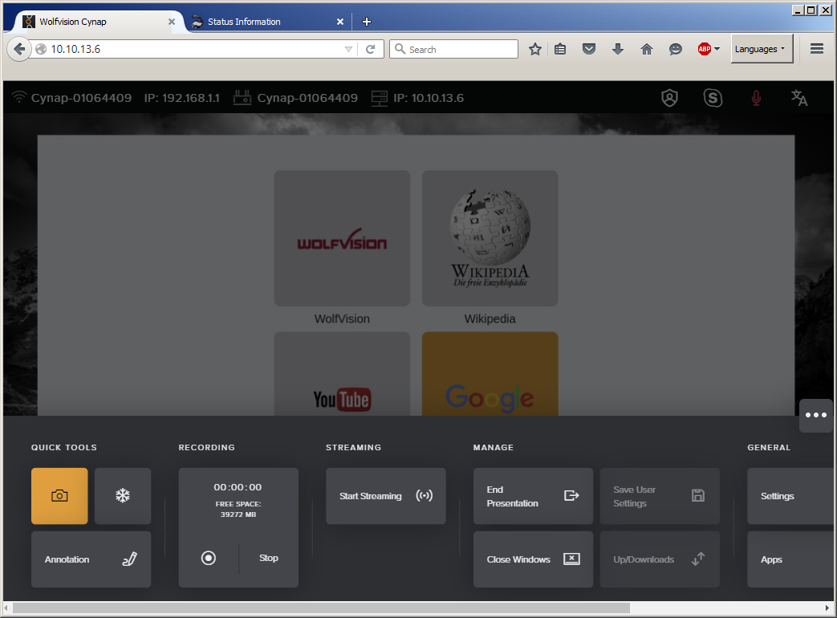Click the translate language icon
837x618 pixels.
pos(799,98)
